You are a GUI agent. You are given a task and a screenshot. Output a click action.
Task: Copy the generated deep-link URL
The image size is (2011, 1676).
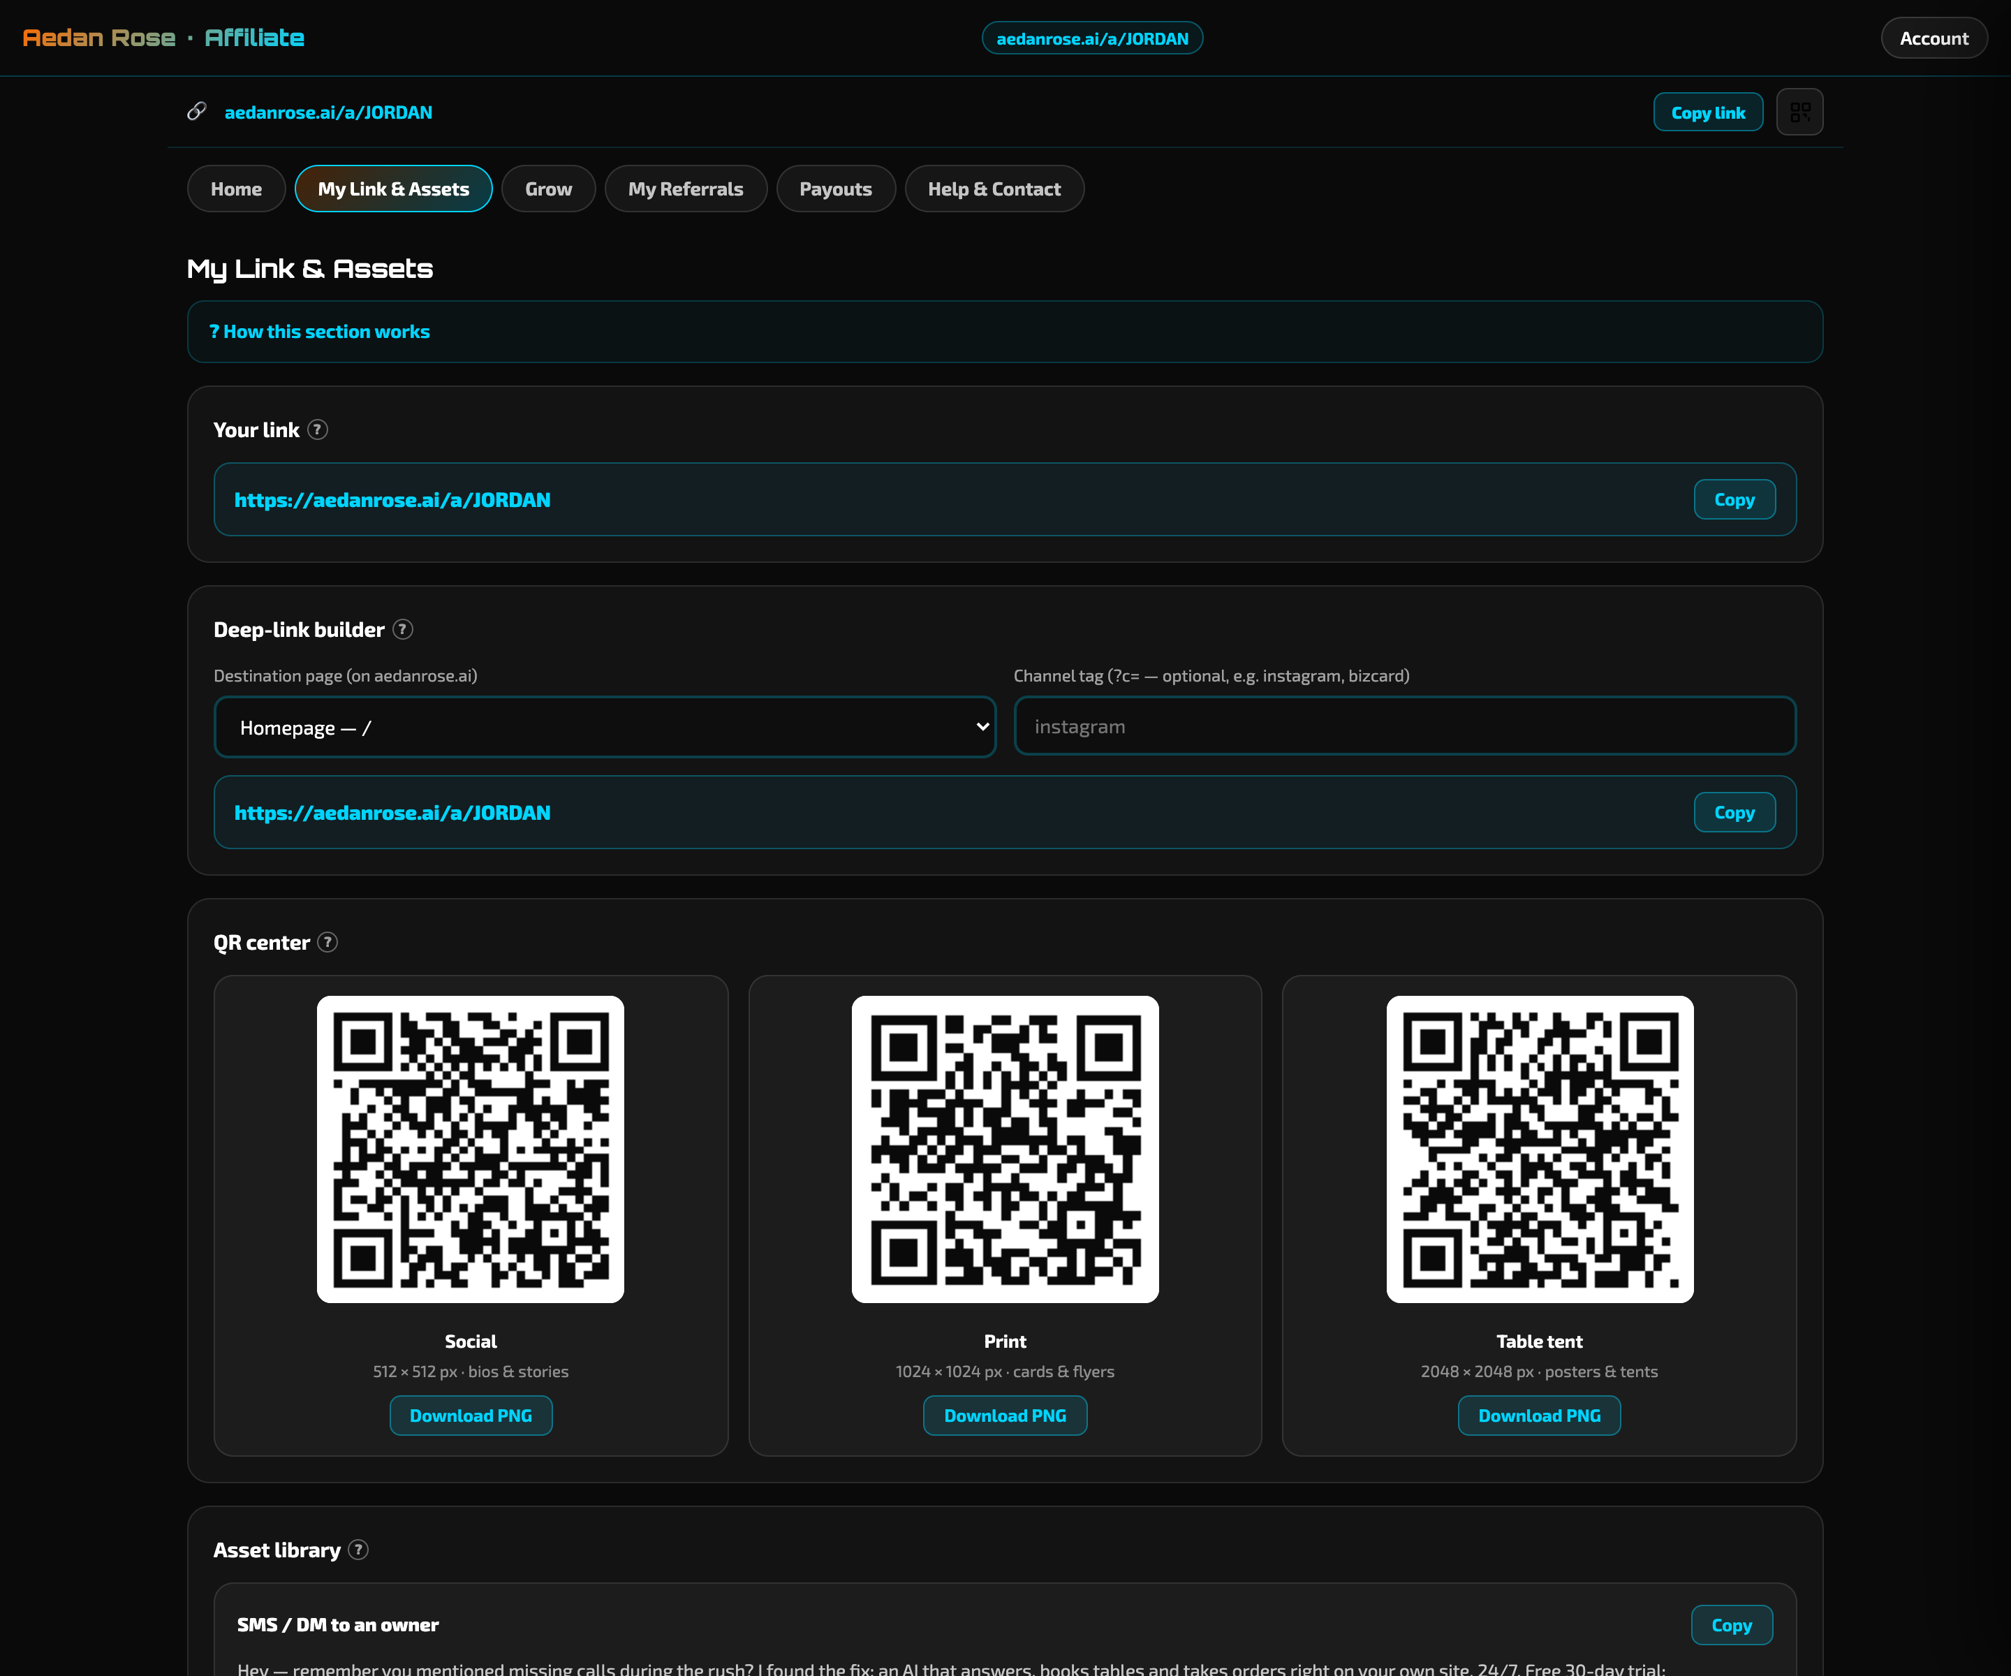pos(1734,812)
